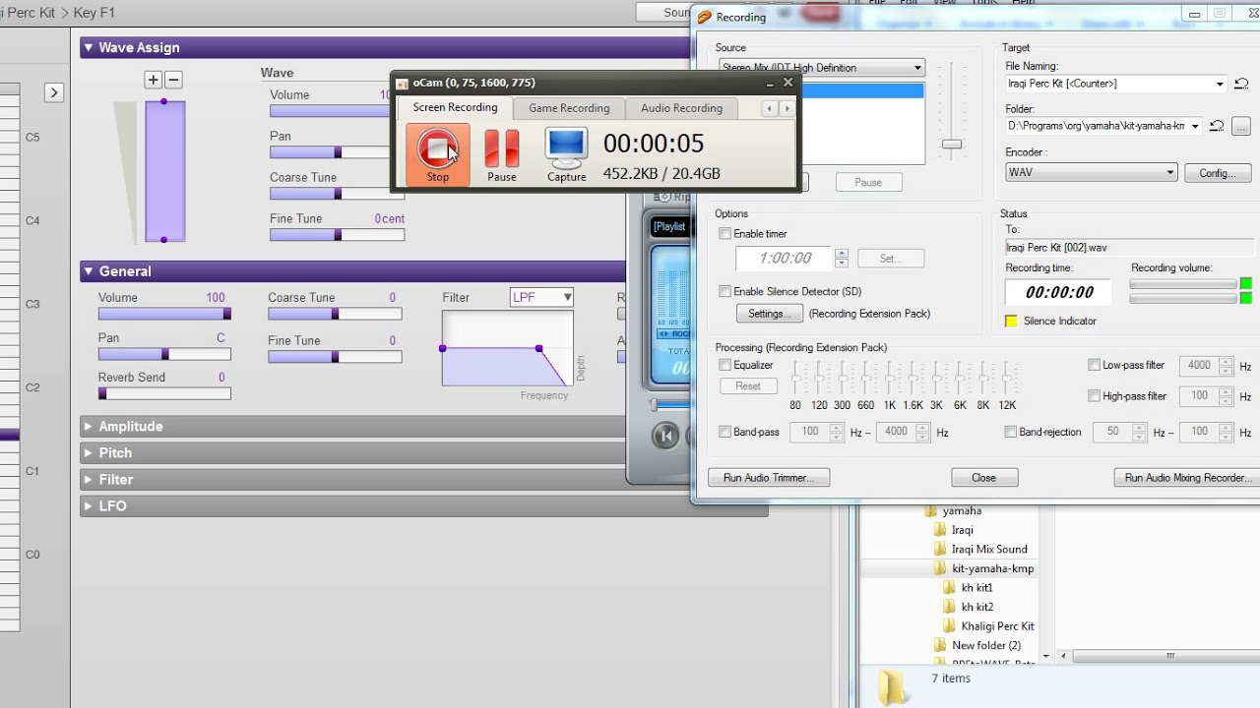Expand the LFO section
Viewport: 1260px width, 708px height.
point(89,506)
